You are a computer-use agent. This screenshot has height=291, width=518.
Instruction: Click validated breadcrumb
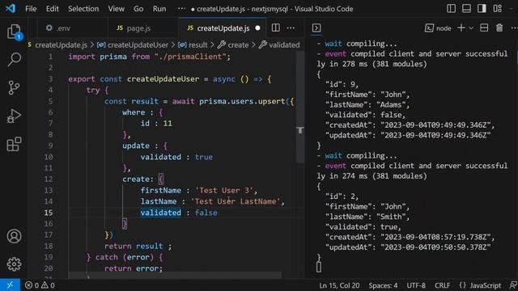point(279,45)
